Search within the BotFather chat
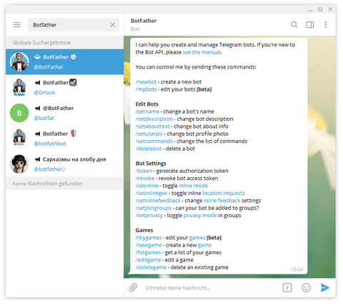 coord(294,25)
